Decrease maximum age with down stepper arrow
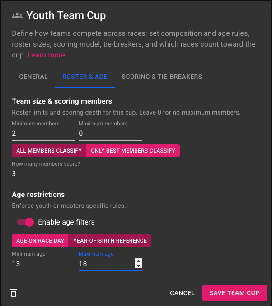Screen dimensions: 272x306 pyautogui.click(x=138, y=266)
